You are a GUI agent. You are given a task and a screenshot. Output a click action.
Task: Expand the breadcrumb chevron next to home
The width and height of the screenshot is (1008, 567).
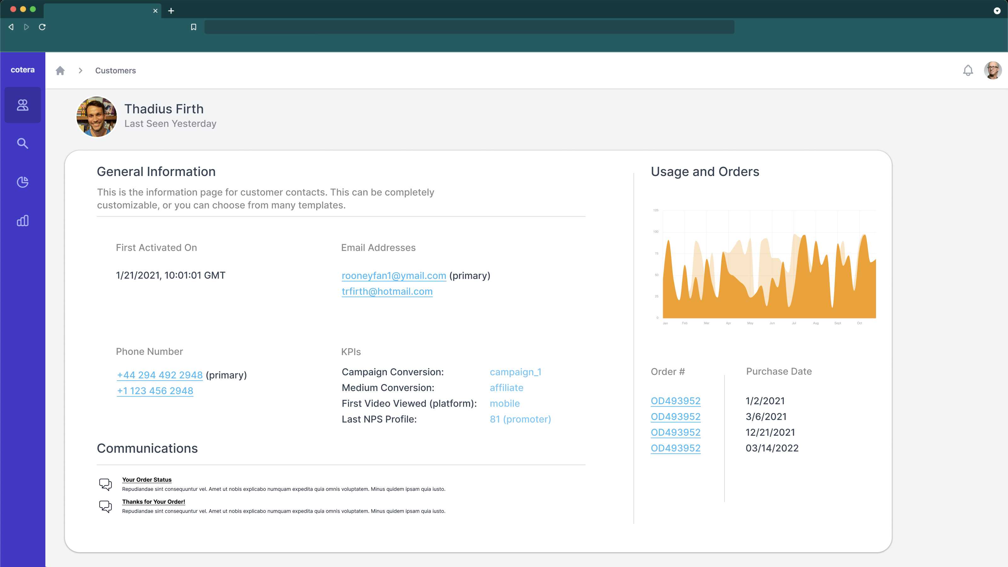point(81,71)
